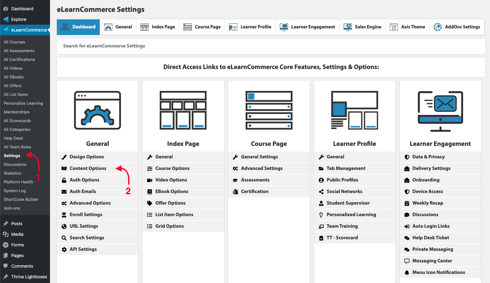490x283 pixels.
Task: Click the Search for eLearnCommerce Settings field
Action: pos(271,46)
